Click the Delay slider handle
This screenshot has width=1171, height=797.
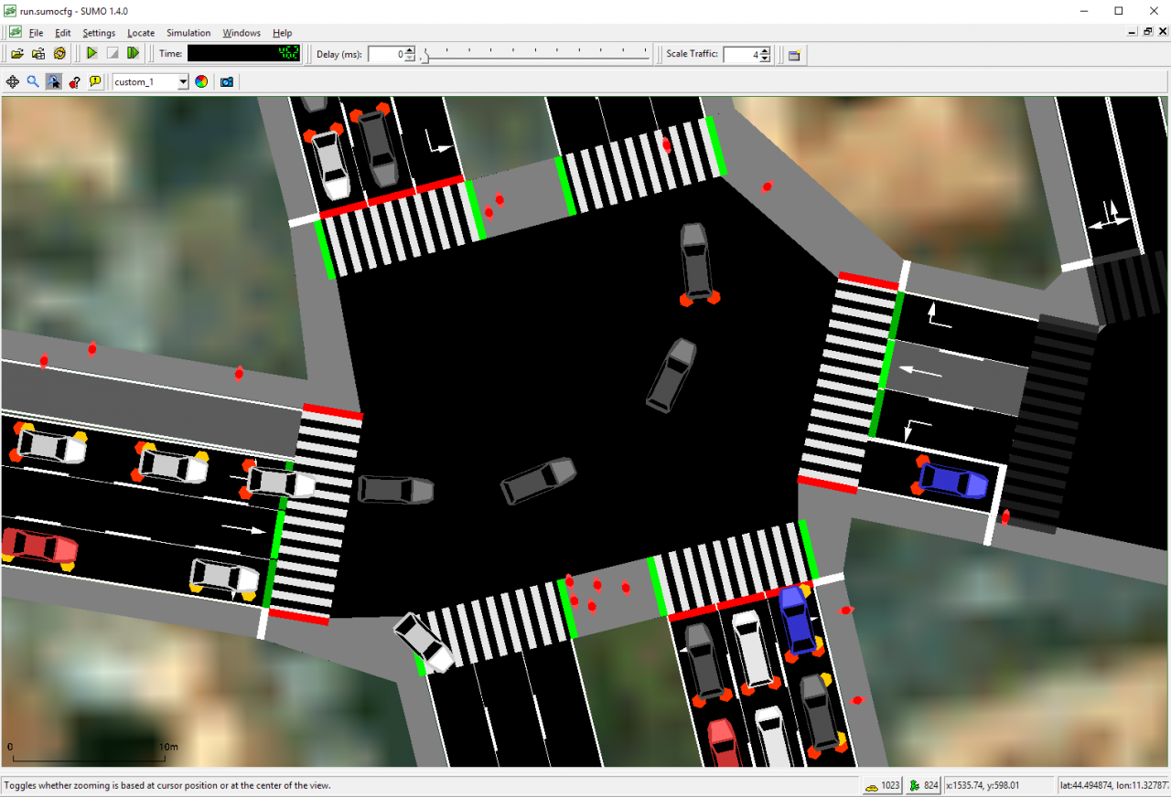(423, 58)
